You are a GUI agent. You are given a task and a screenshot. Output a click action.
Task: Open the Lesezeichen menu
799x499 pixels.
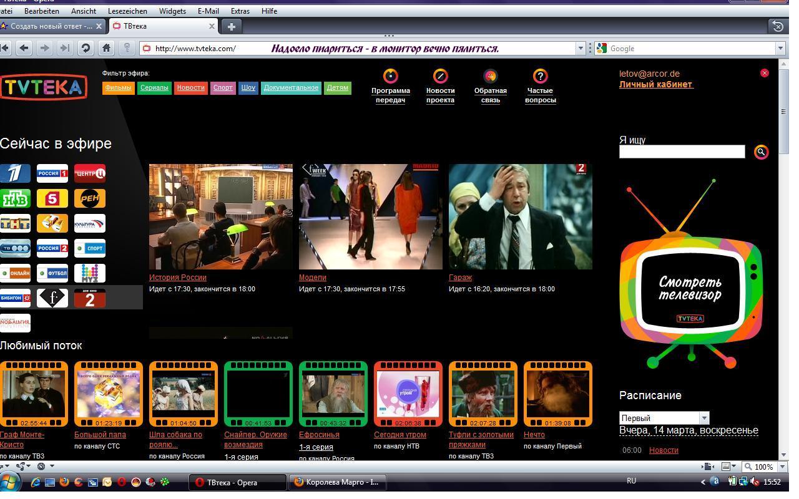(x=127, y=11)
